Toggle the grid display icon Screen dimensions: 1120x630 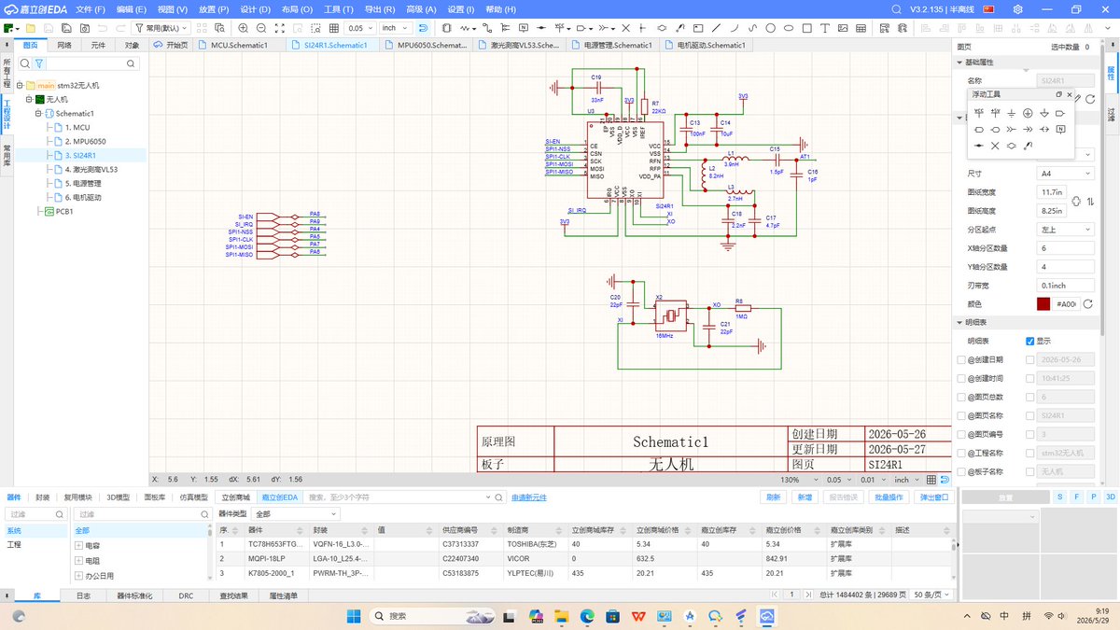pos(334,28)
